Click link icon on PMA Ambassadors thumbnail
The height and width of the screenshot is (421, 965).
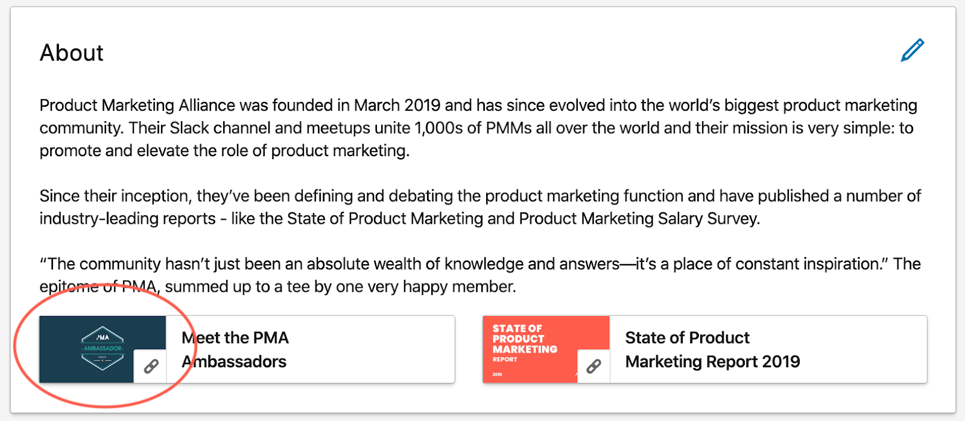(x=150, y=366)
